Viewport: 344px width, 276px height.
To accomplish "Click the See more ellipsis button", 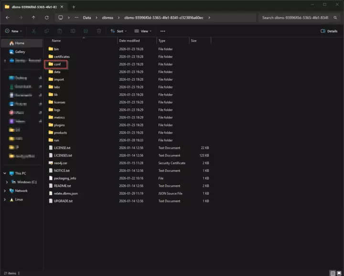I will [x=162, y=31].
